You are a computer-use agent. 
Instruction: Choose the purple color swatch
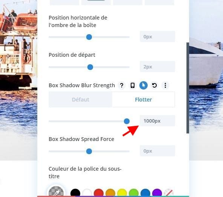[157, 193]
